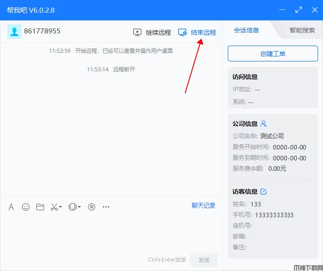Click the window shake icon

tap(72, 207)
